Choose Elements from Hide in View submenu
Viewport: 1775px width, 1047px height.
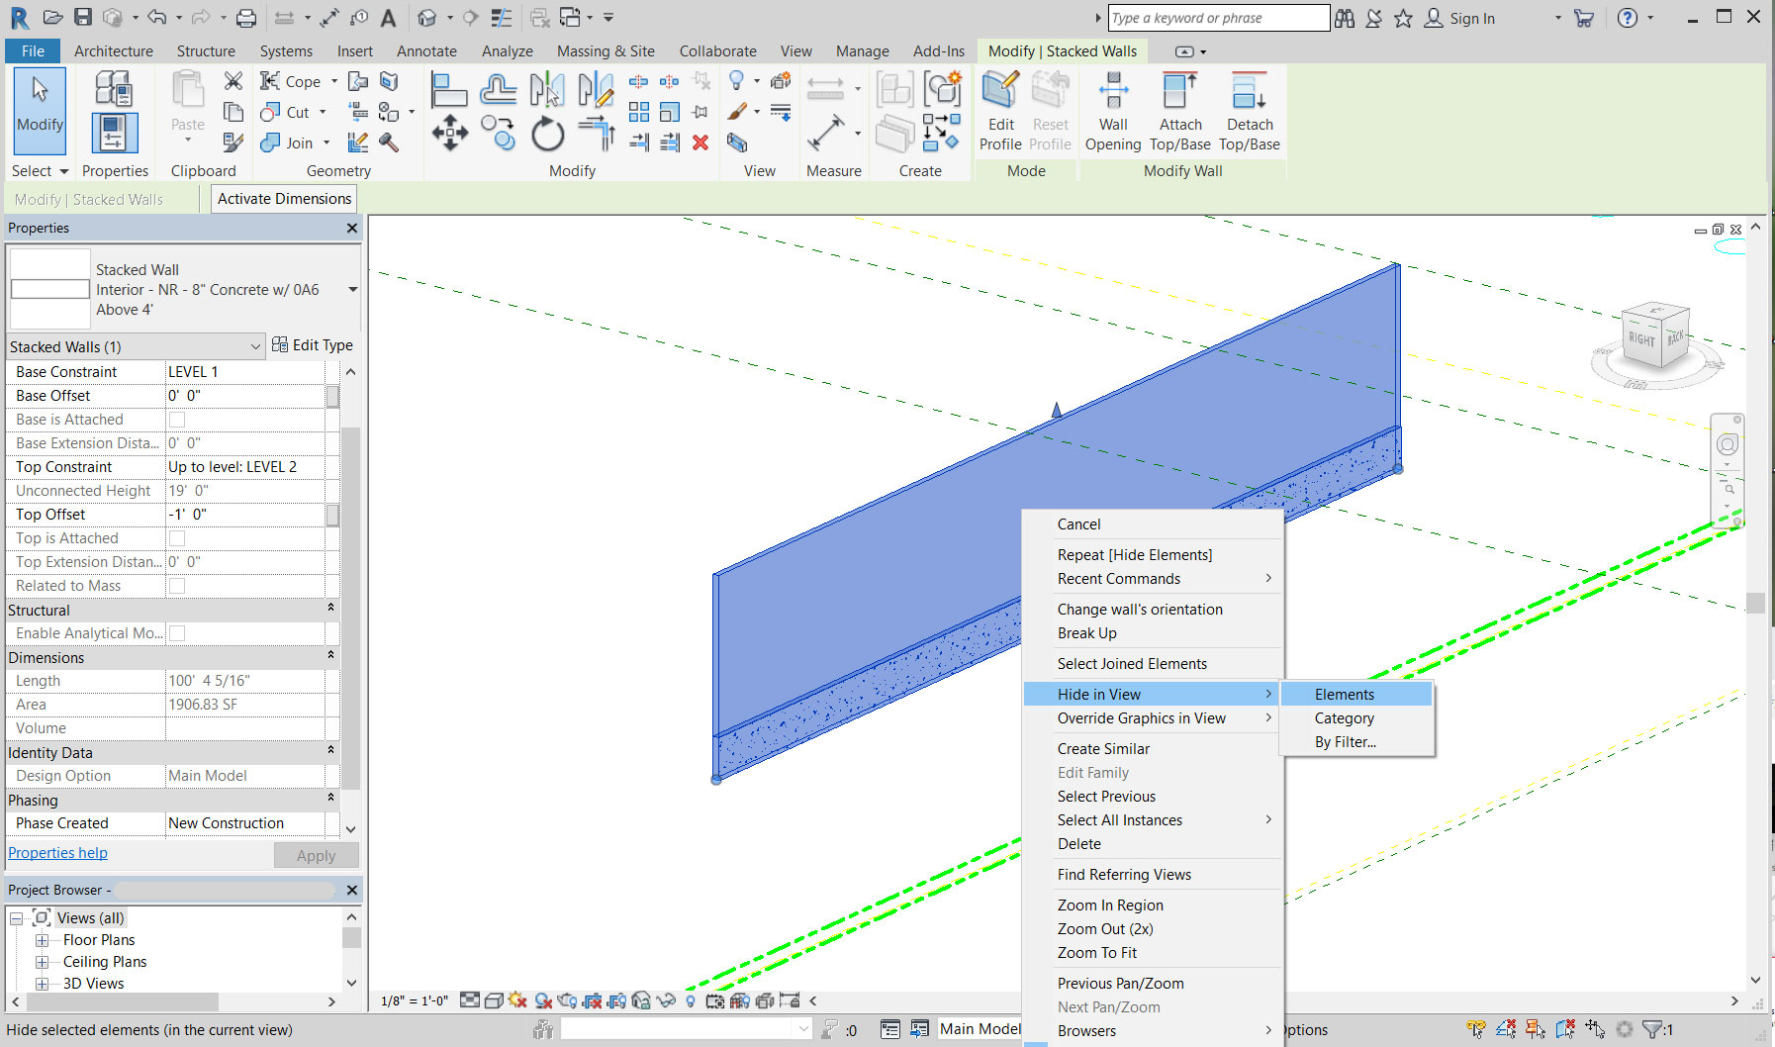(x=1343, y=694)
